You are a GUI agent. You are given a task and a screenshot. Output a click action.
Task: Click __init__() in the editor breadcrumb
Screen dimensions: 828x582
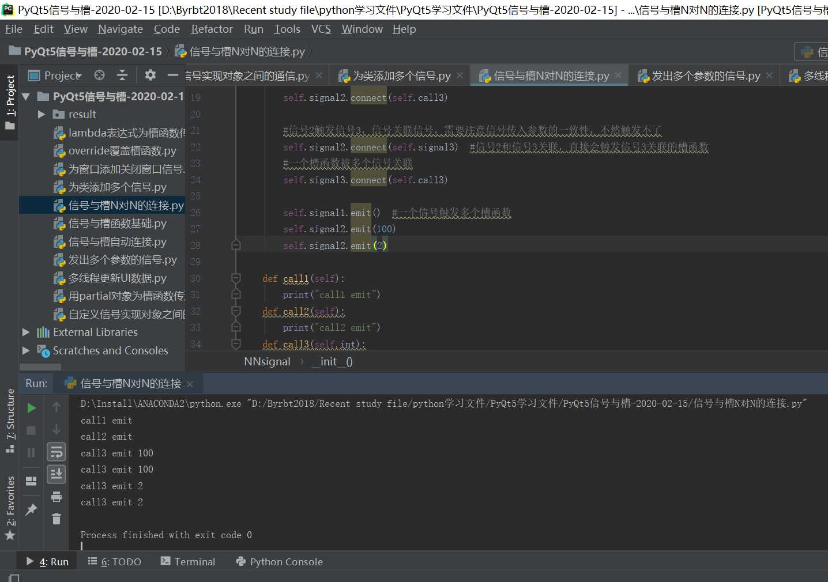click(332, 362)
